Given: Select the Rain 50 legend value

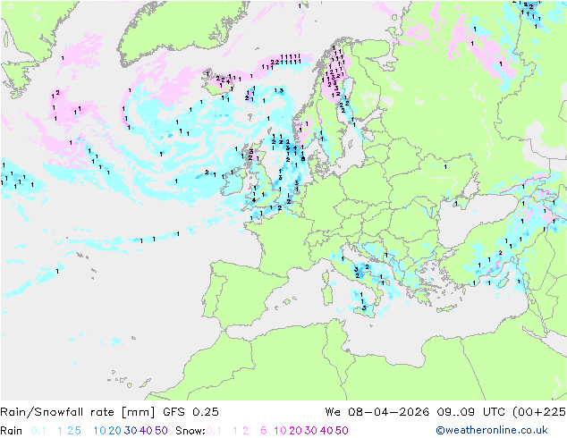Looking at the screenshot, I should click(x=161, y=431).
